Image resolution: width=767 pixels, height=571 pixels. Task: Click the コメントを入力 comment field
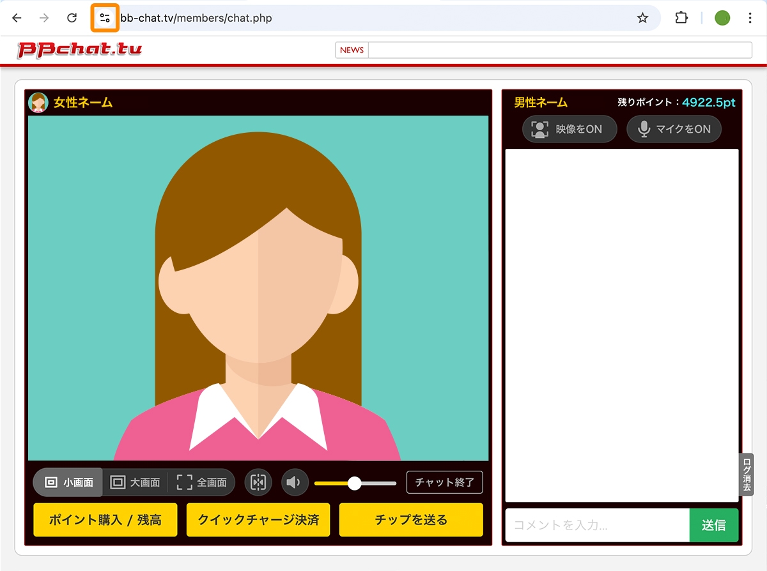594,525
